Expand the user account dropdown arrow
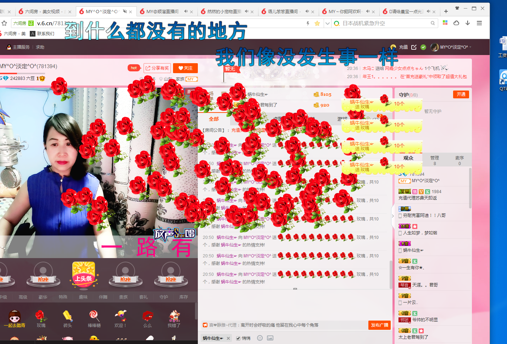 (x=470, y=47)
